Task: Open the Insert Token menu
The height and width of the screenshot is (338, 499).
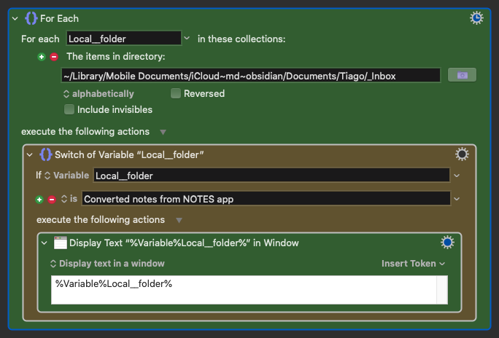Action: coord(413,264)
